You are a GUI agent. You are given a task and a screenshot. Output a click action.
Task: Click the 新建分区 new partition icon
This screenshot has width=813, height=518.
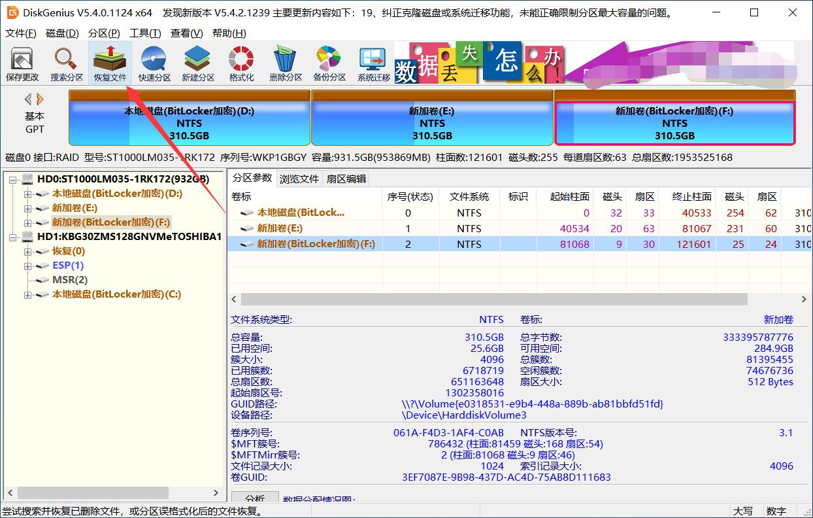tap(198, 64)
